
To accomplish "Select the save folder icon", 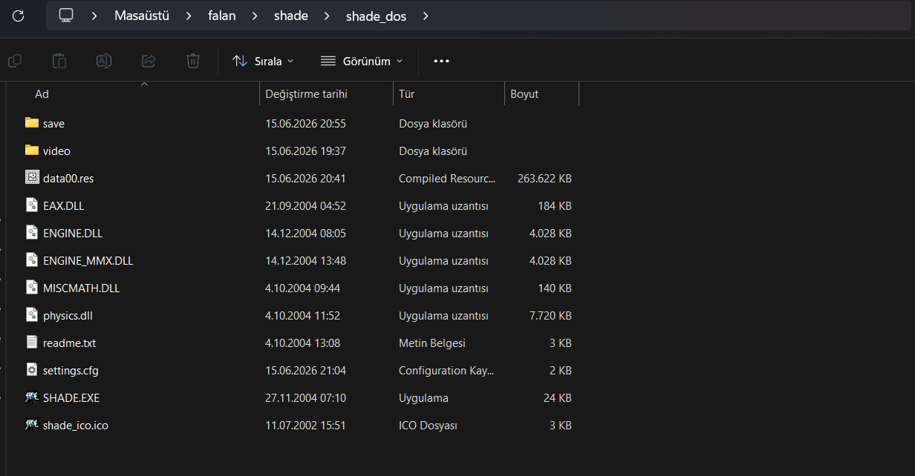I will click(x=32, y=123).
